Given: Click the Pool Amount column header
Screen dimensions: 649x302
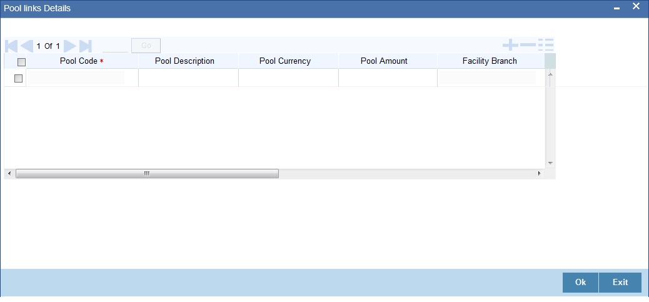Looking at the screenshot, I should click(388, 61).
